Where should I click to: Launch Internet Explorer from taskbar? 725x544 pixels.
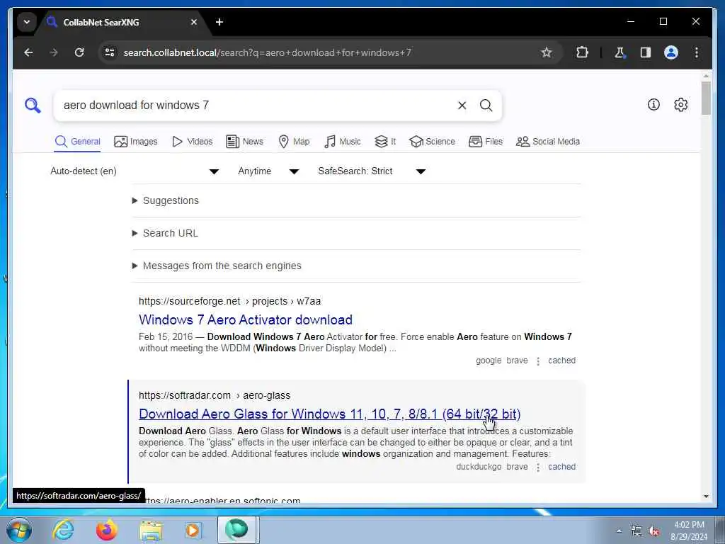coord(63,530)
